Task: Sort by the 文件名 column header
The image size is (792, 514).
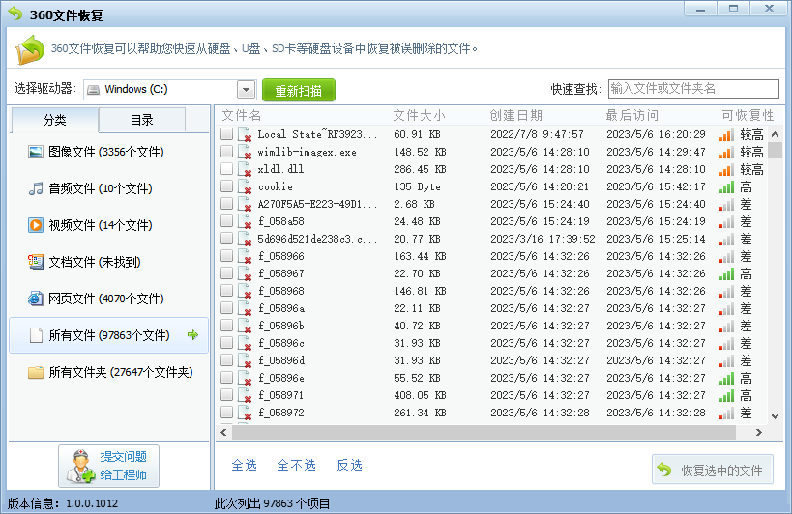Action: tap(242, 116)
